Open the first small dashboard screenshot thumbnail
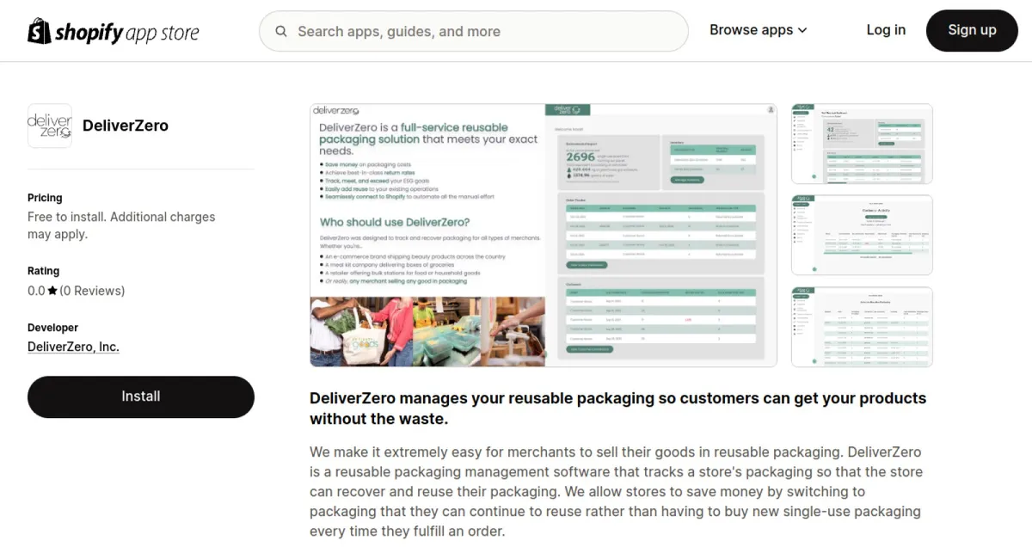The width and height of the screenshot is (1032, 559). tap(862, 144)
